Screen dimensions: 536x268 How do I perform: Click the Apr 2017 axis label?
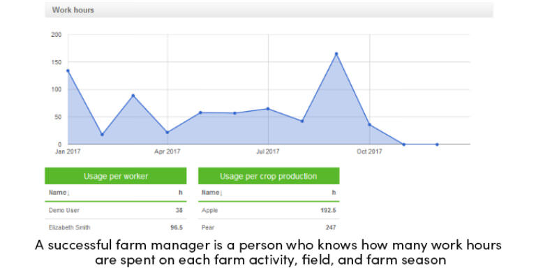[x=167, y=151]
